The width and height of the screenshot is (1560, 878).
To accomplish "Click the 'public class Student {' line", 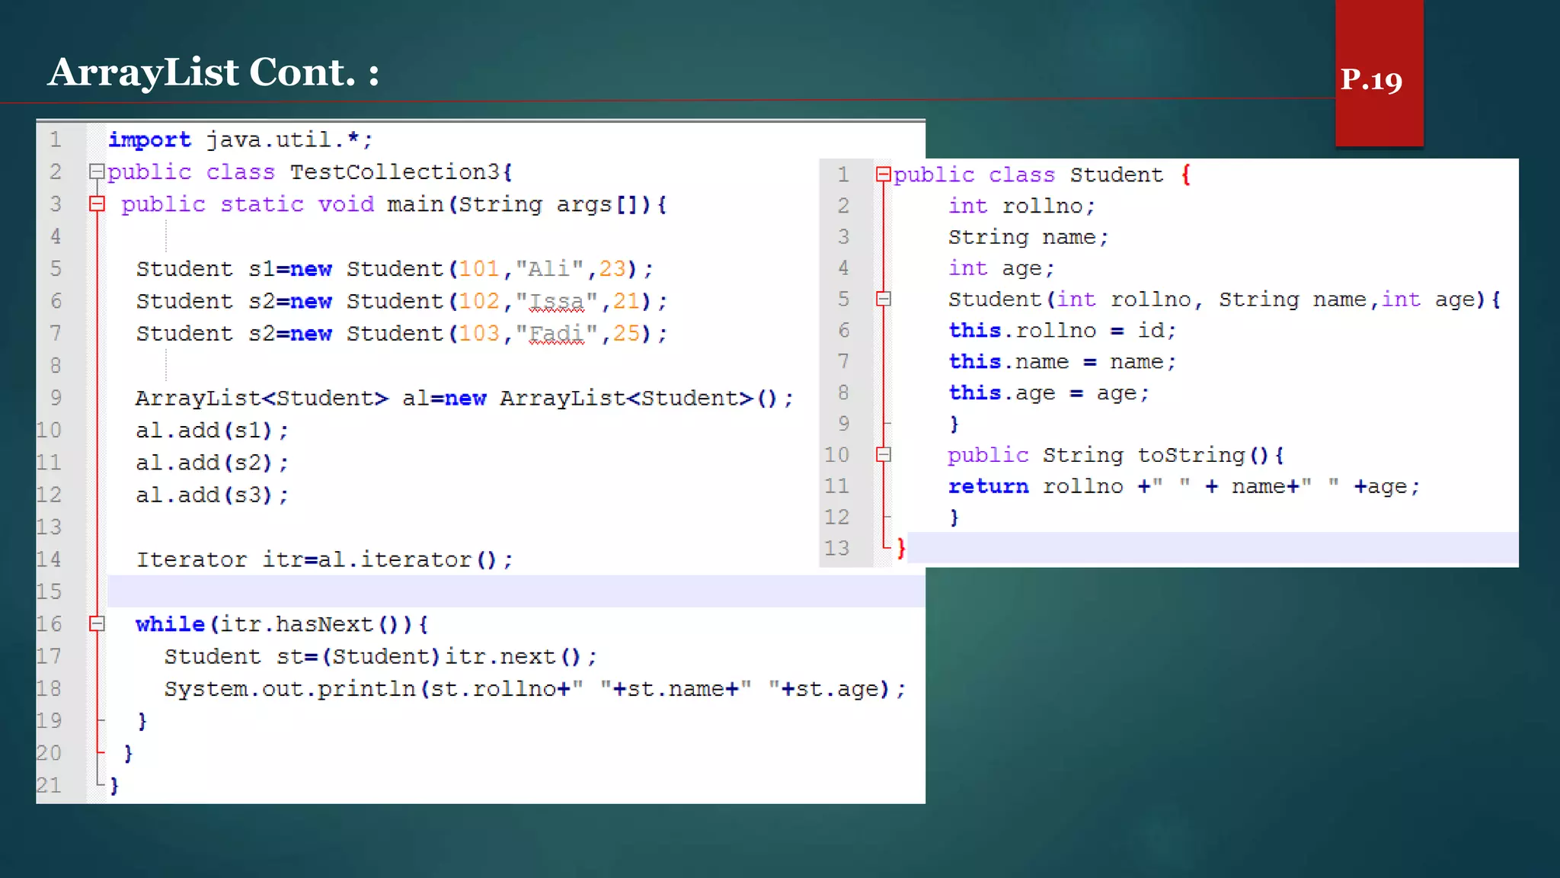I will point(1042,175).
